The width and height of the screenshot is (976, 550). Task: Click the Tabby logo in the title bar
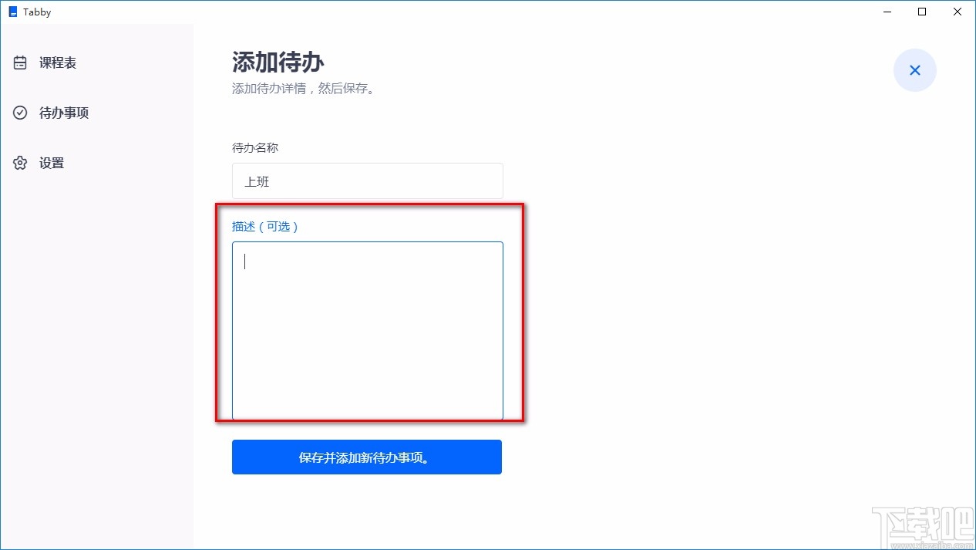12,12
